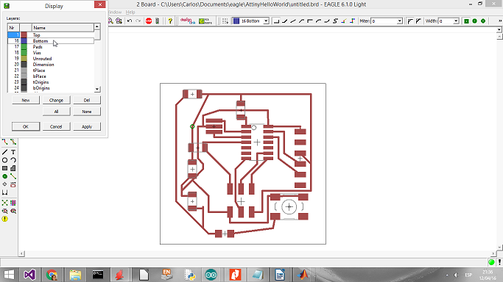
Task: Toggle visibility of the Top layer
Action: pos(51,35)
